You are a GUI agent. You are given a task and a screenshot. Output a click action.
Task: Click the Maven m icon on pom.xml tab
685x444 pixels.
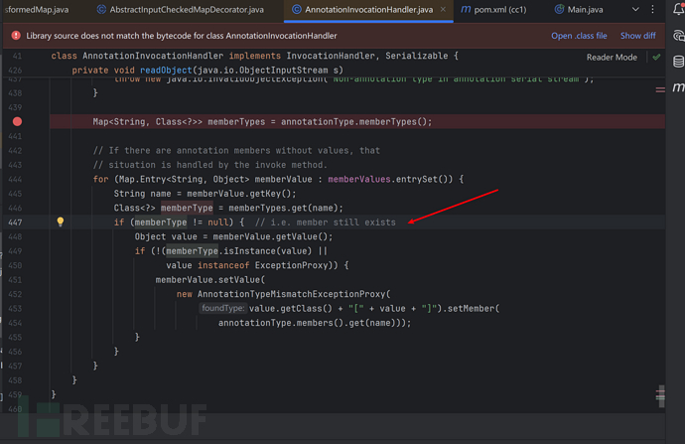[x=466, y=9]
